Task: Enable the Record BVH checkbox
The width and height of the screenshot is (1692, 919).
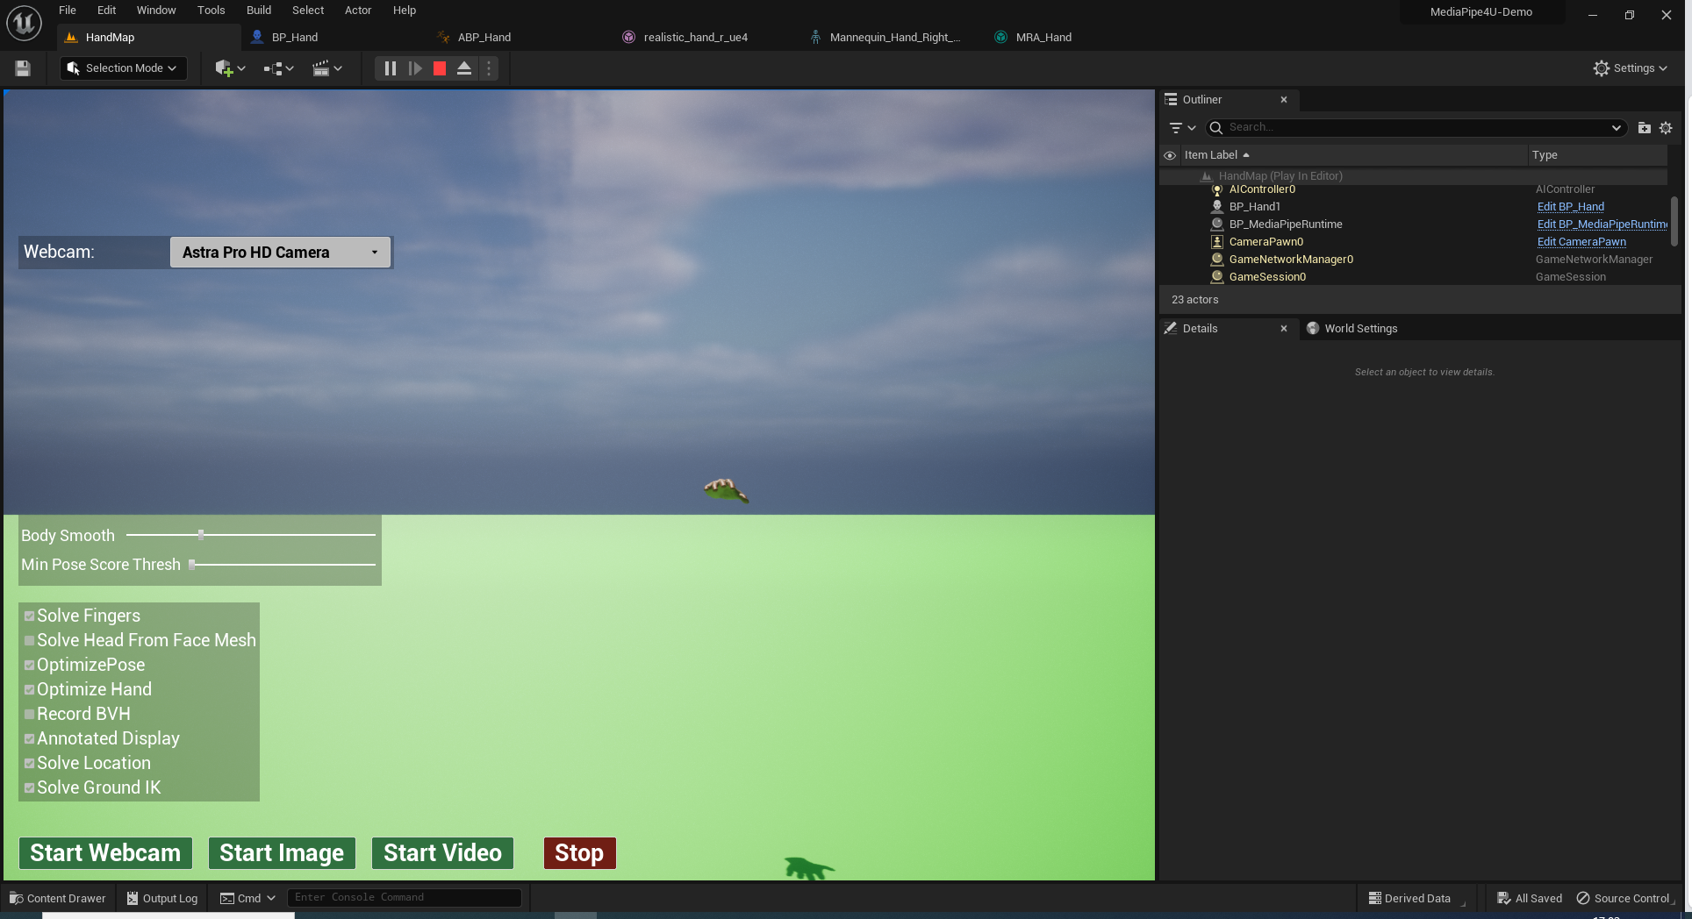Action: 29,714
